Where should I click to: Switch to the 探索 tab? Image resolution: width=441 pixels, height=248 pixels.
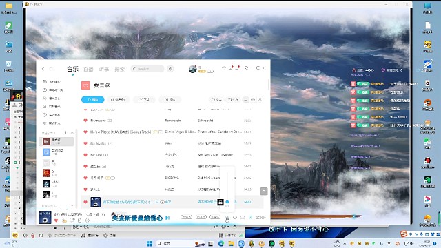(119, 69)
